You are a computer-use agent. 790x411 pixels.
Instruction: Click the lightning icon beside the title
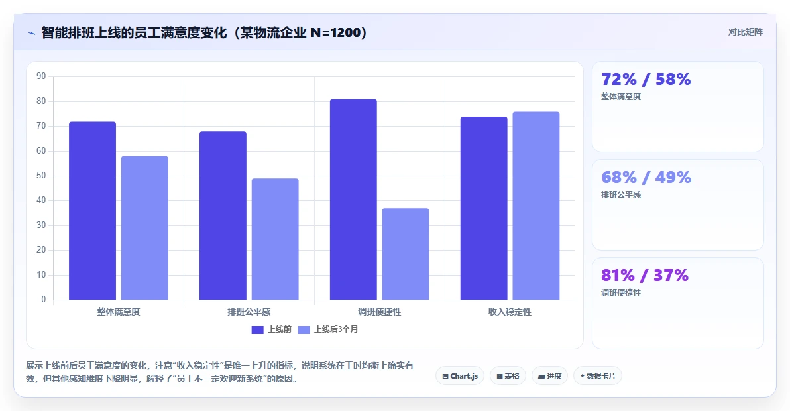point(32,34)
